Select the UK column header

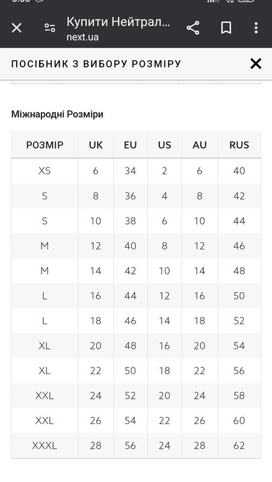click(x=96, y=145)
